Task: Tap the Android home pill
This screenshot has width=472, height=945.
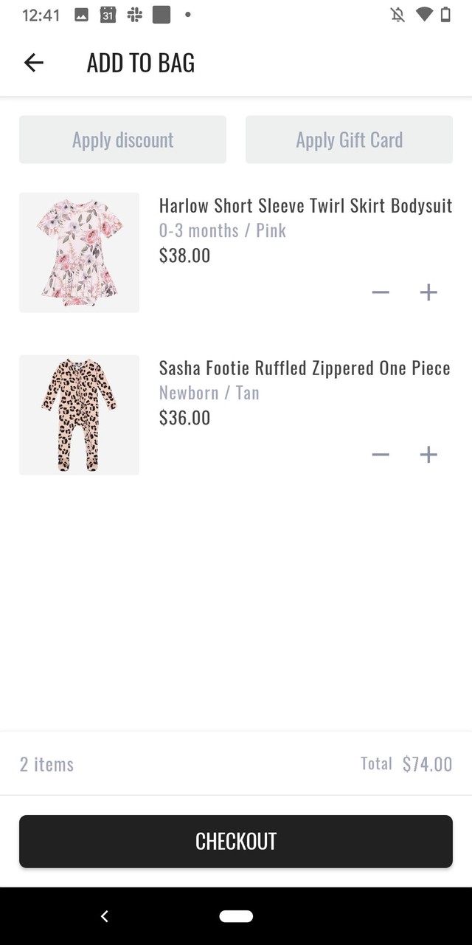Action: (x=236, y=916)
